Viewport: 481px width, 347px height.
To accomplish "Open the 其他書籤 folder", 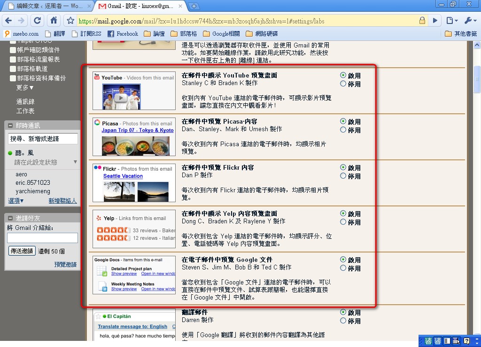I will [x=461, y=34].
